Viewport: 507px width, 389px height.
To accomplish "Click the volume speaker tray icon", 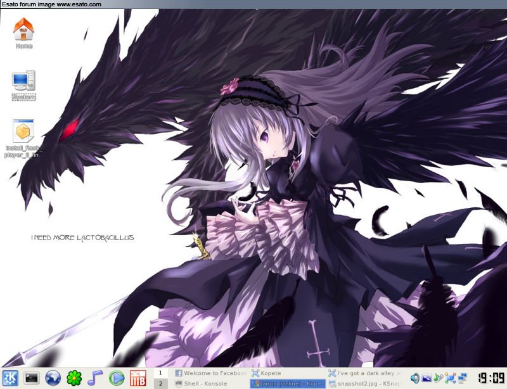I will pyautogui.click(x=415, y=378).
